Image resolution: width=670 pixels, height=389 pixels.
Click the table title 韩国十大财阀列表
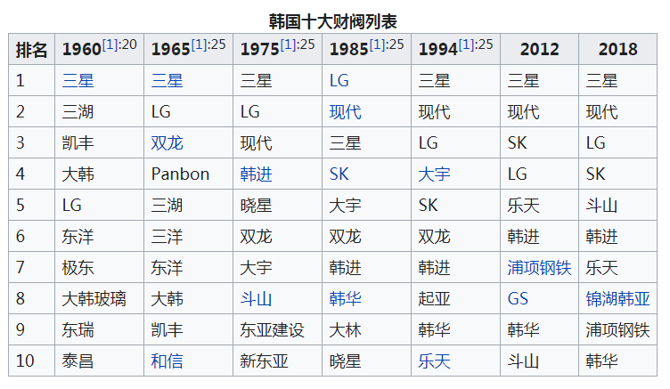pyautogui.click(x=333, y=21)
